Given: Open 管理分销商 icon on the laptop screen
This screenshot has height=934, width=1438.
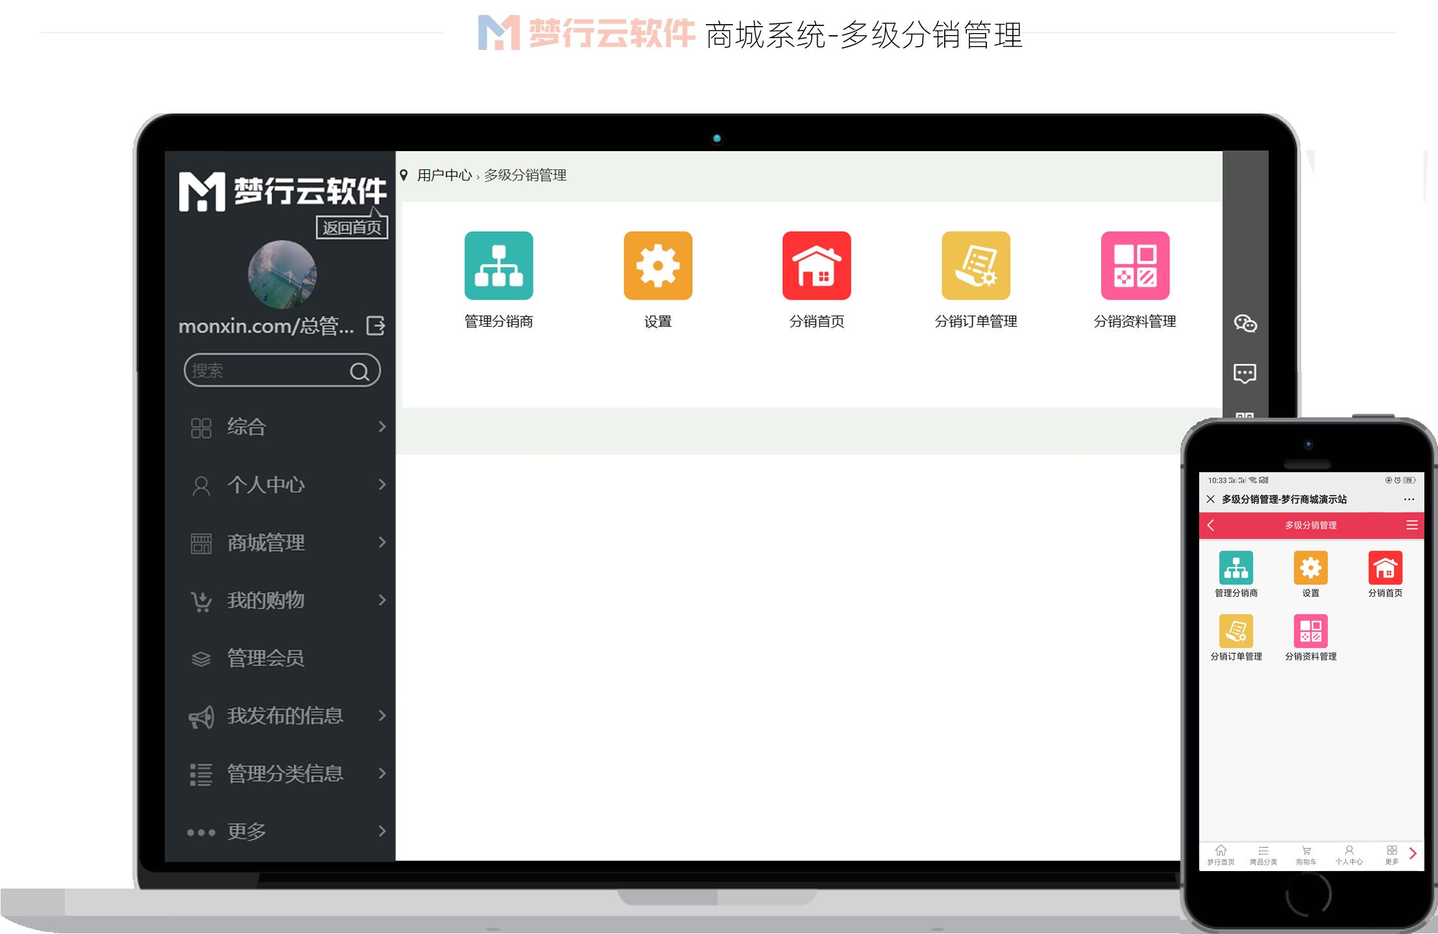Looking at the screenshot, I should 498,265.
